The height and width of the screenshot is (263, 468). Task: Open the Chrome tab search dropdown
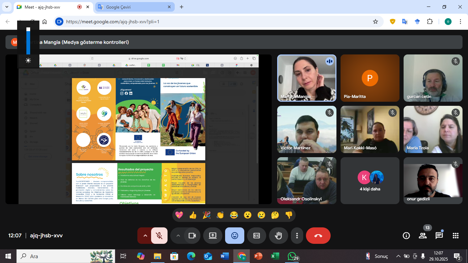click(x=7, y=7)
